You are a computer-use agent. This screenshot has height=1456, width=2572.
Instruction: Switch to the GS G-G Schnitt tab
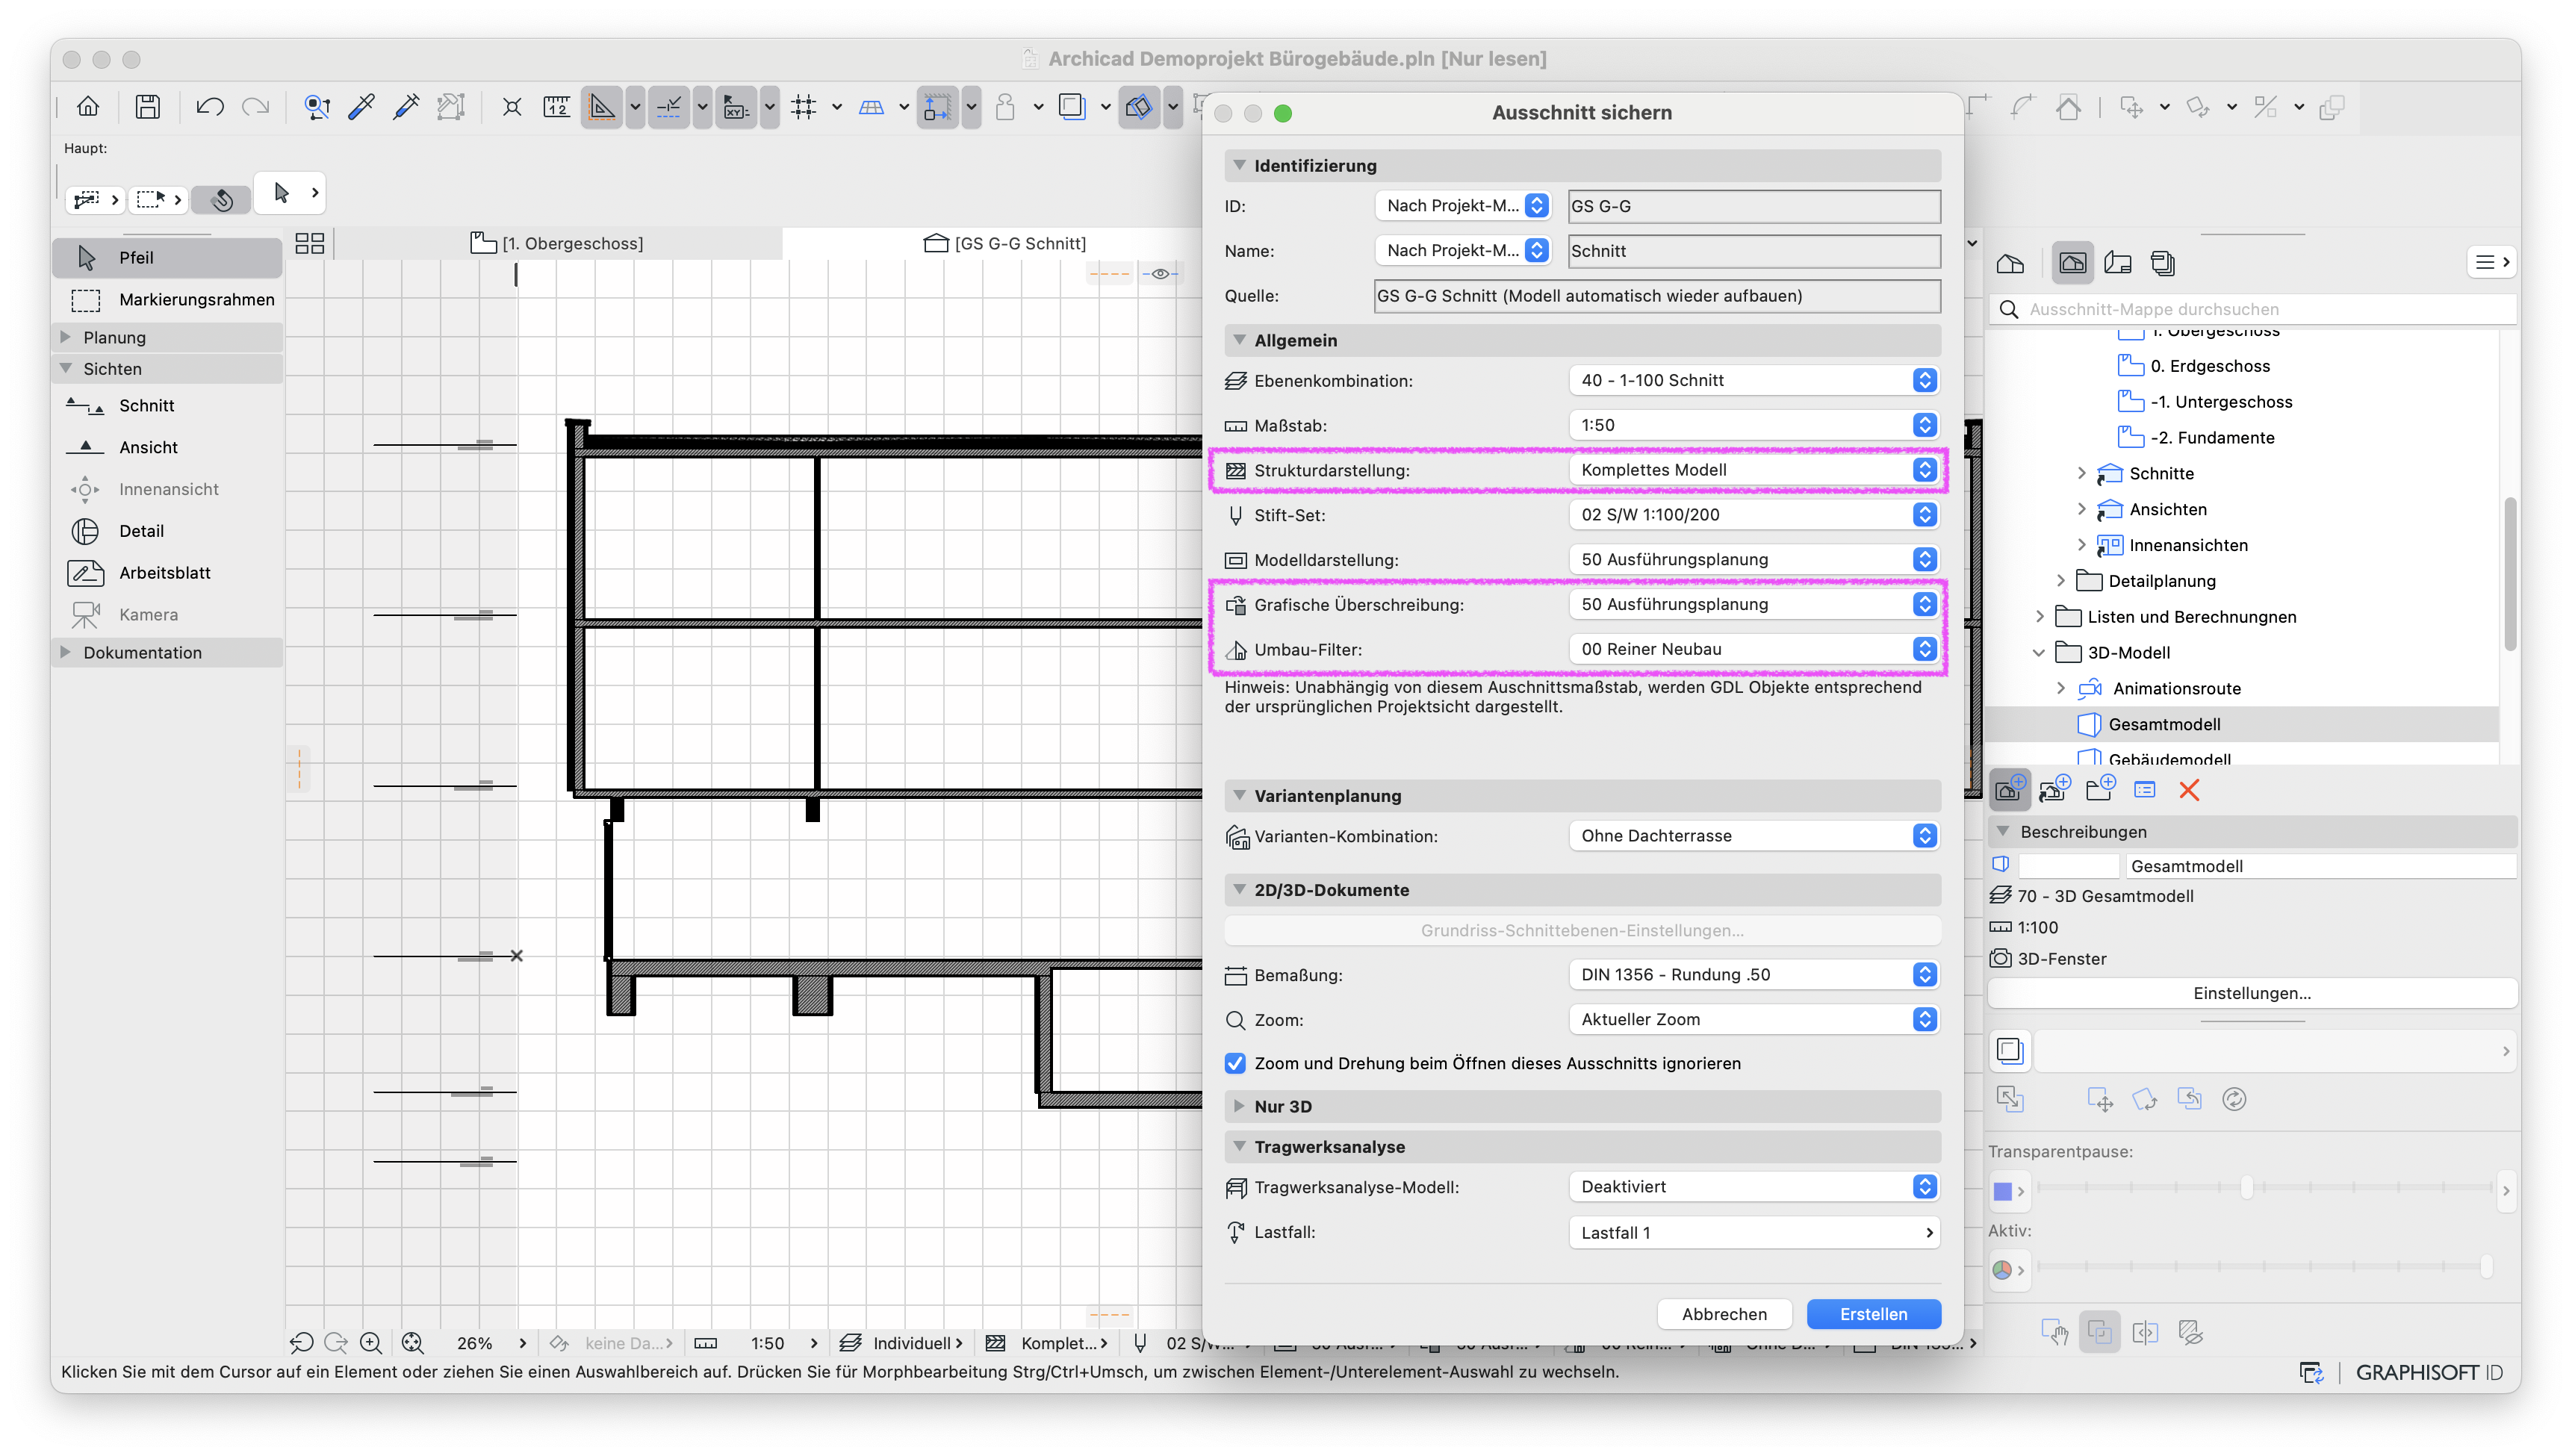tap(1005, 243)
